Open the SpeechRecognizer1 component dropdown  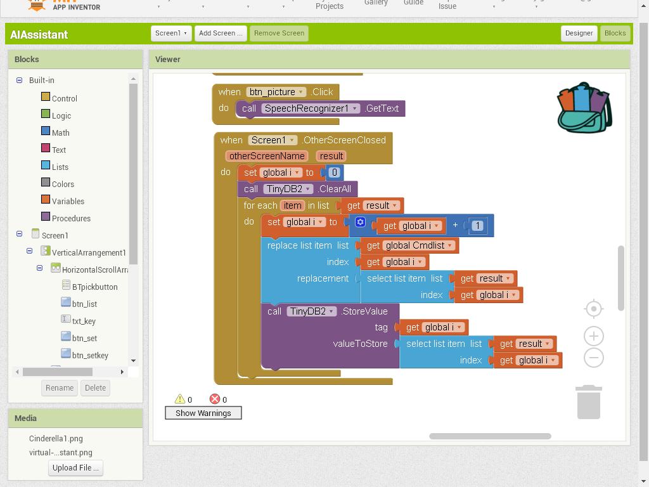point(355,108)
